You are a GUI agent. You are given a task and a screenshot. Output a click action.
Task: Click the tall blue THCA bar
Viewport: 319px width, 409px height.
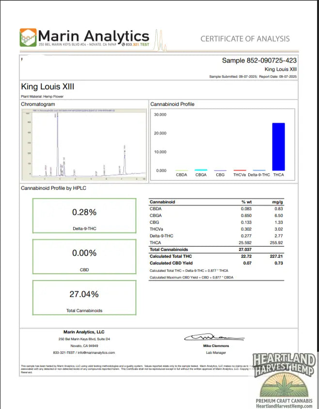click(x=278, y=147)
